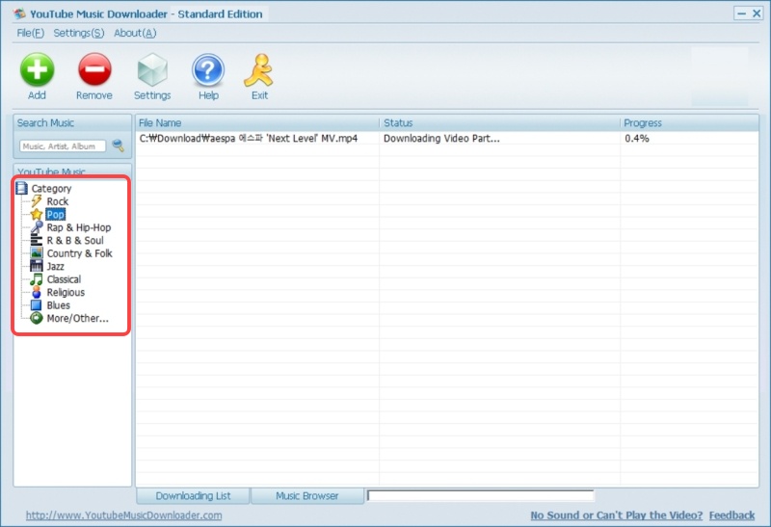Select the Religious category

coord(66,293)
